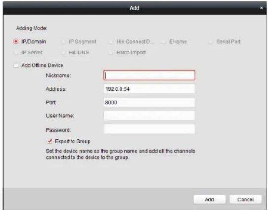
Task: Focus the Nickname input field
Action: pos(149,75)
